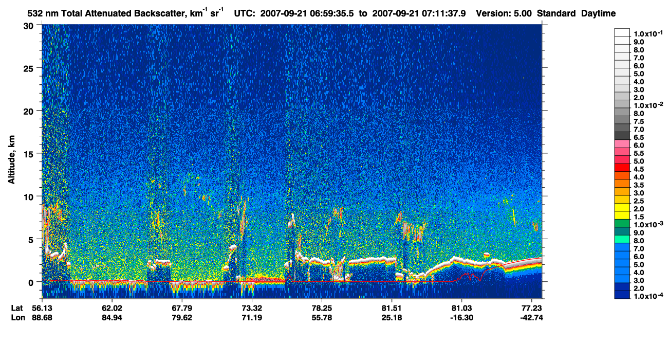Select the end time 2007-09-21 07:11:37.9

pyautogui.click(x=418, y=14)
